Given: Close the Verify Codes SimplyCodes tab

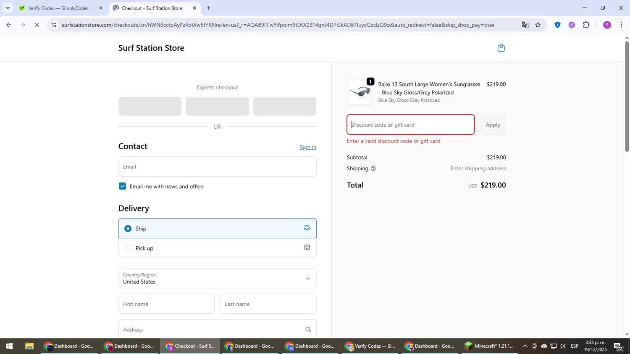Looking at the screenshot, I should [100, 8].
